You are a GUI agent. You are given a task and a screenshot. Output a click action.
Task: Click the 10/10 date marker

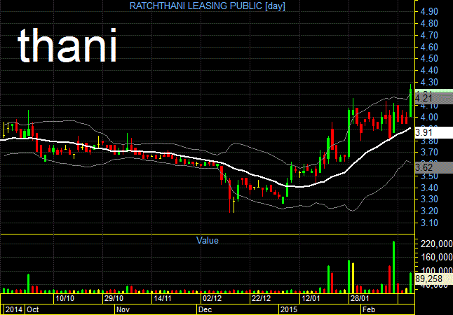65,298
